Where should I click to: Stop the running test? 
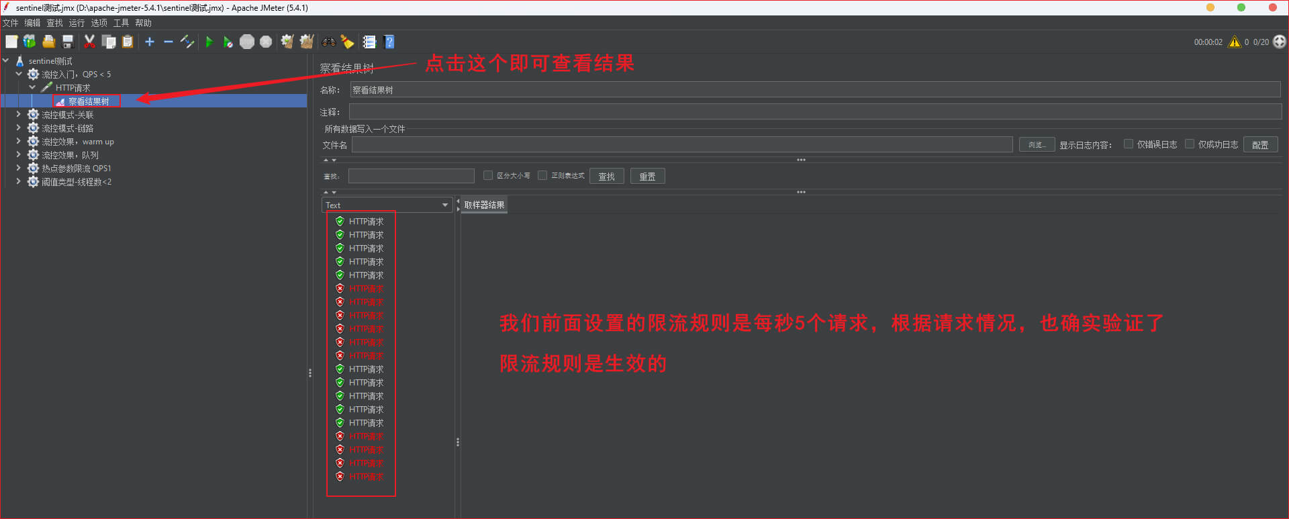pyautogui.click(x=247, y=42)
